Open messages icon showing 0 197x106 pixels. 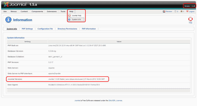coord(176,11)
